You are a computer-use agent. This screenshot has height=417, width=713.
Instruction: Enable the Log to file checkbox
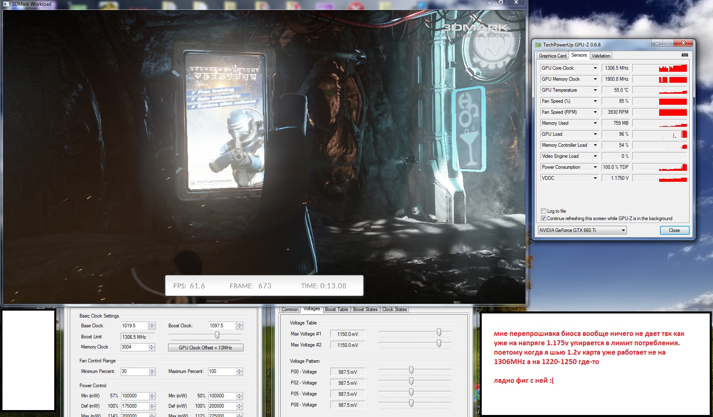point(543,211)
